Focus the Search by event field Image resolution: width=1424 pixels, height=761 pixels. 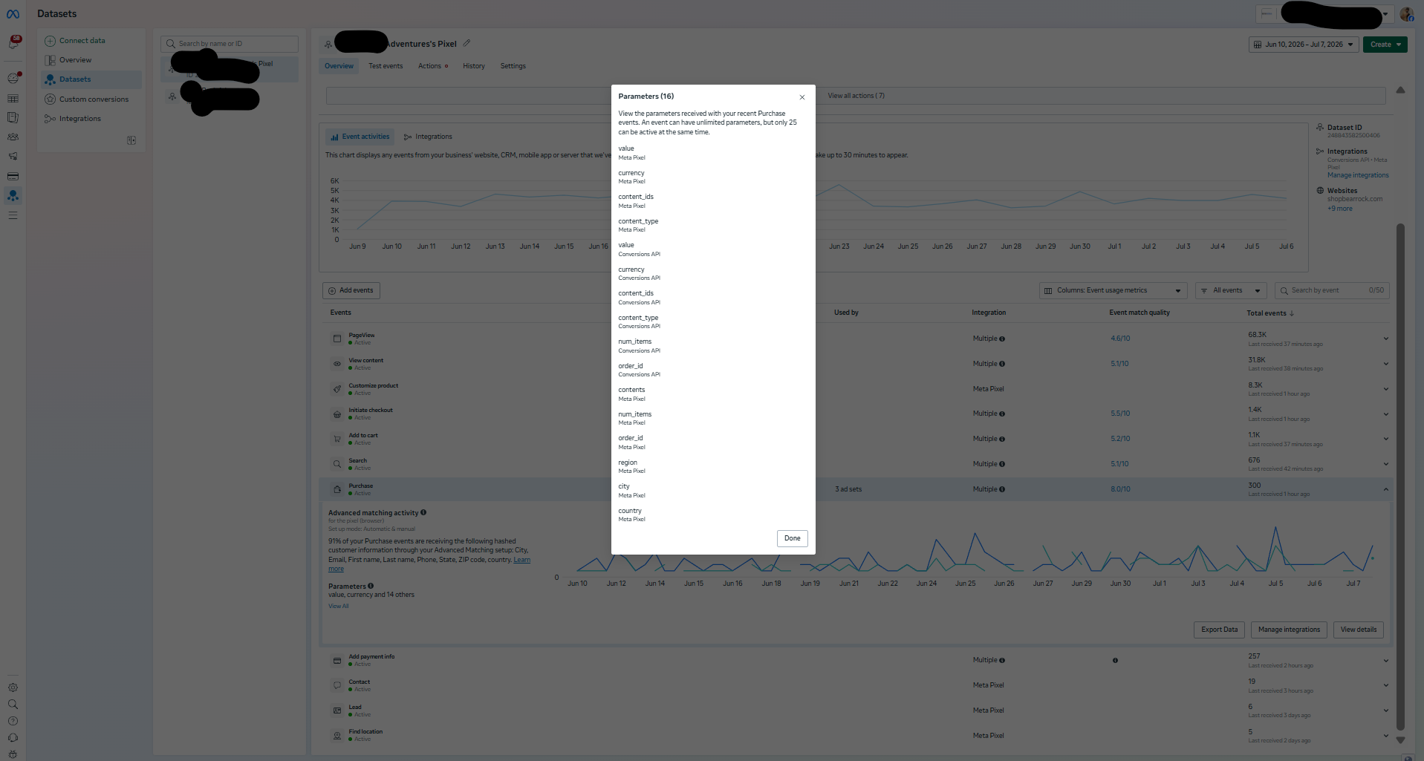click(1332, 290)
